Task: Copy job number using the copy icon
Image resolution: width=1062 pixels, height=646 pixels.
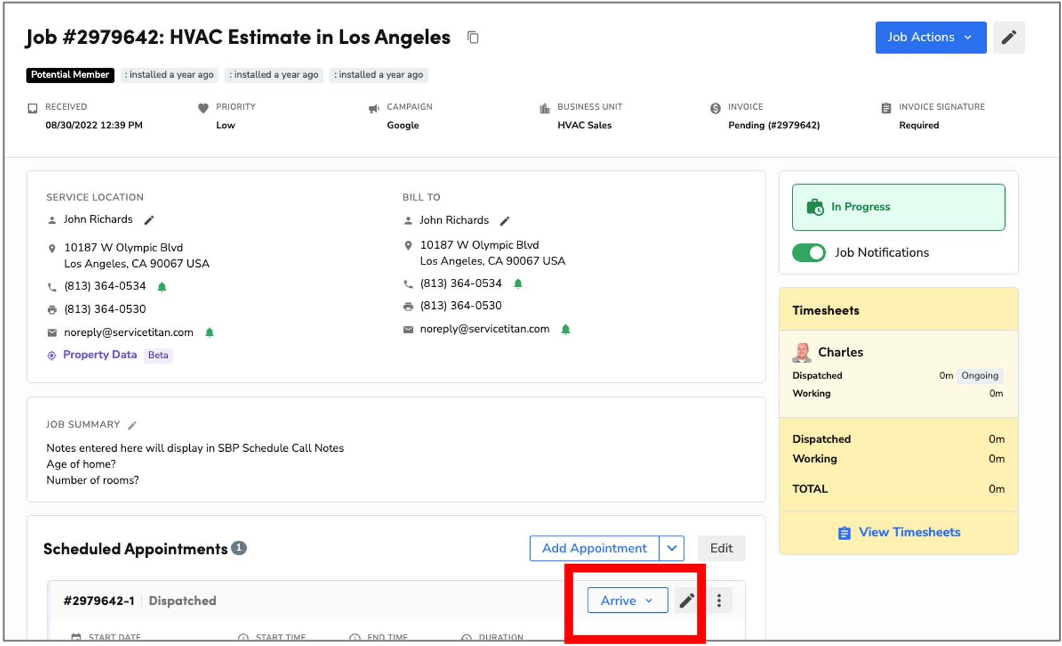Action: pos(473,38)
